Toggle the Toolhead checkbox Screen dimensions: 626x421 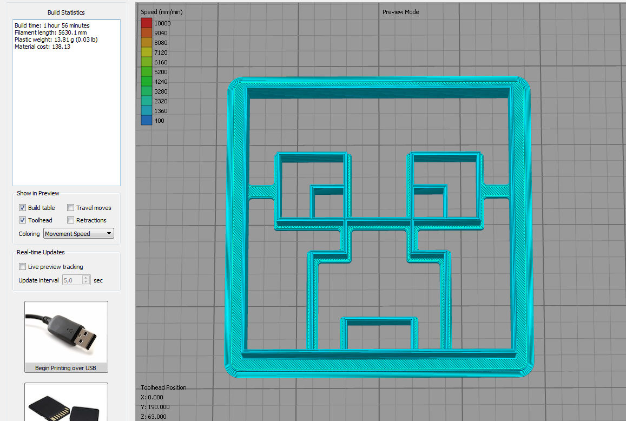click(x=22, y=220)
